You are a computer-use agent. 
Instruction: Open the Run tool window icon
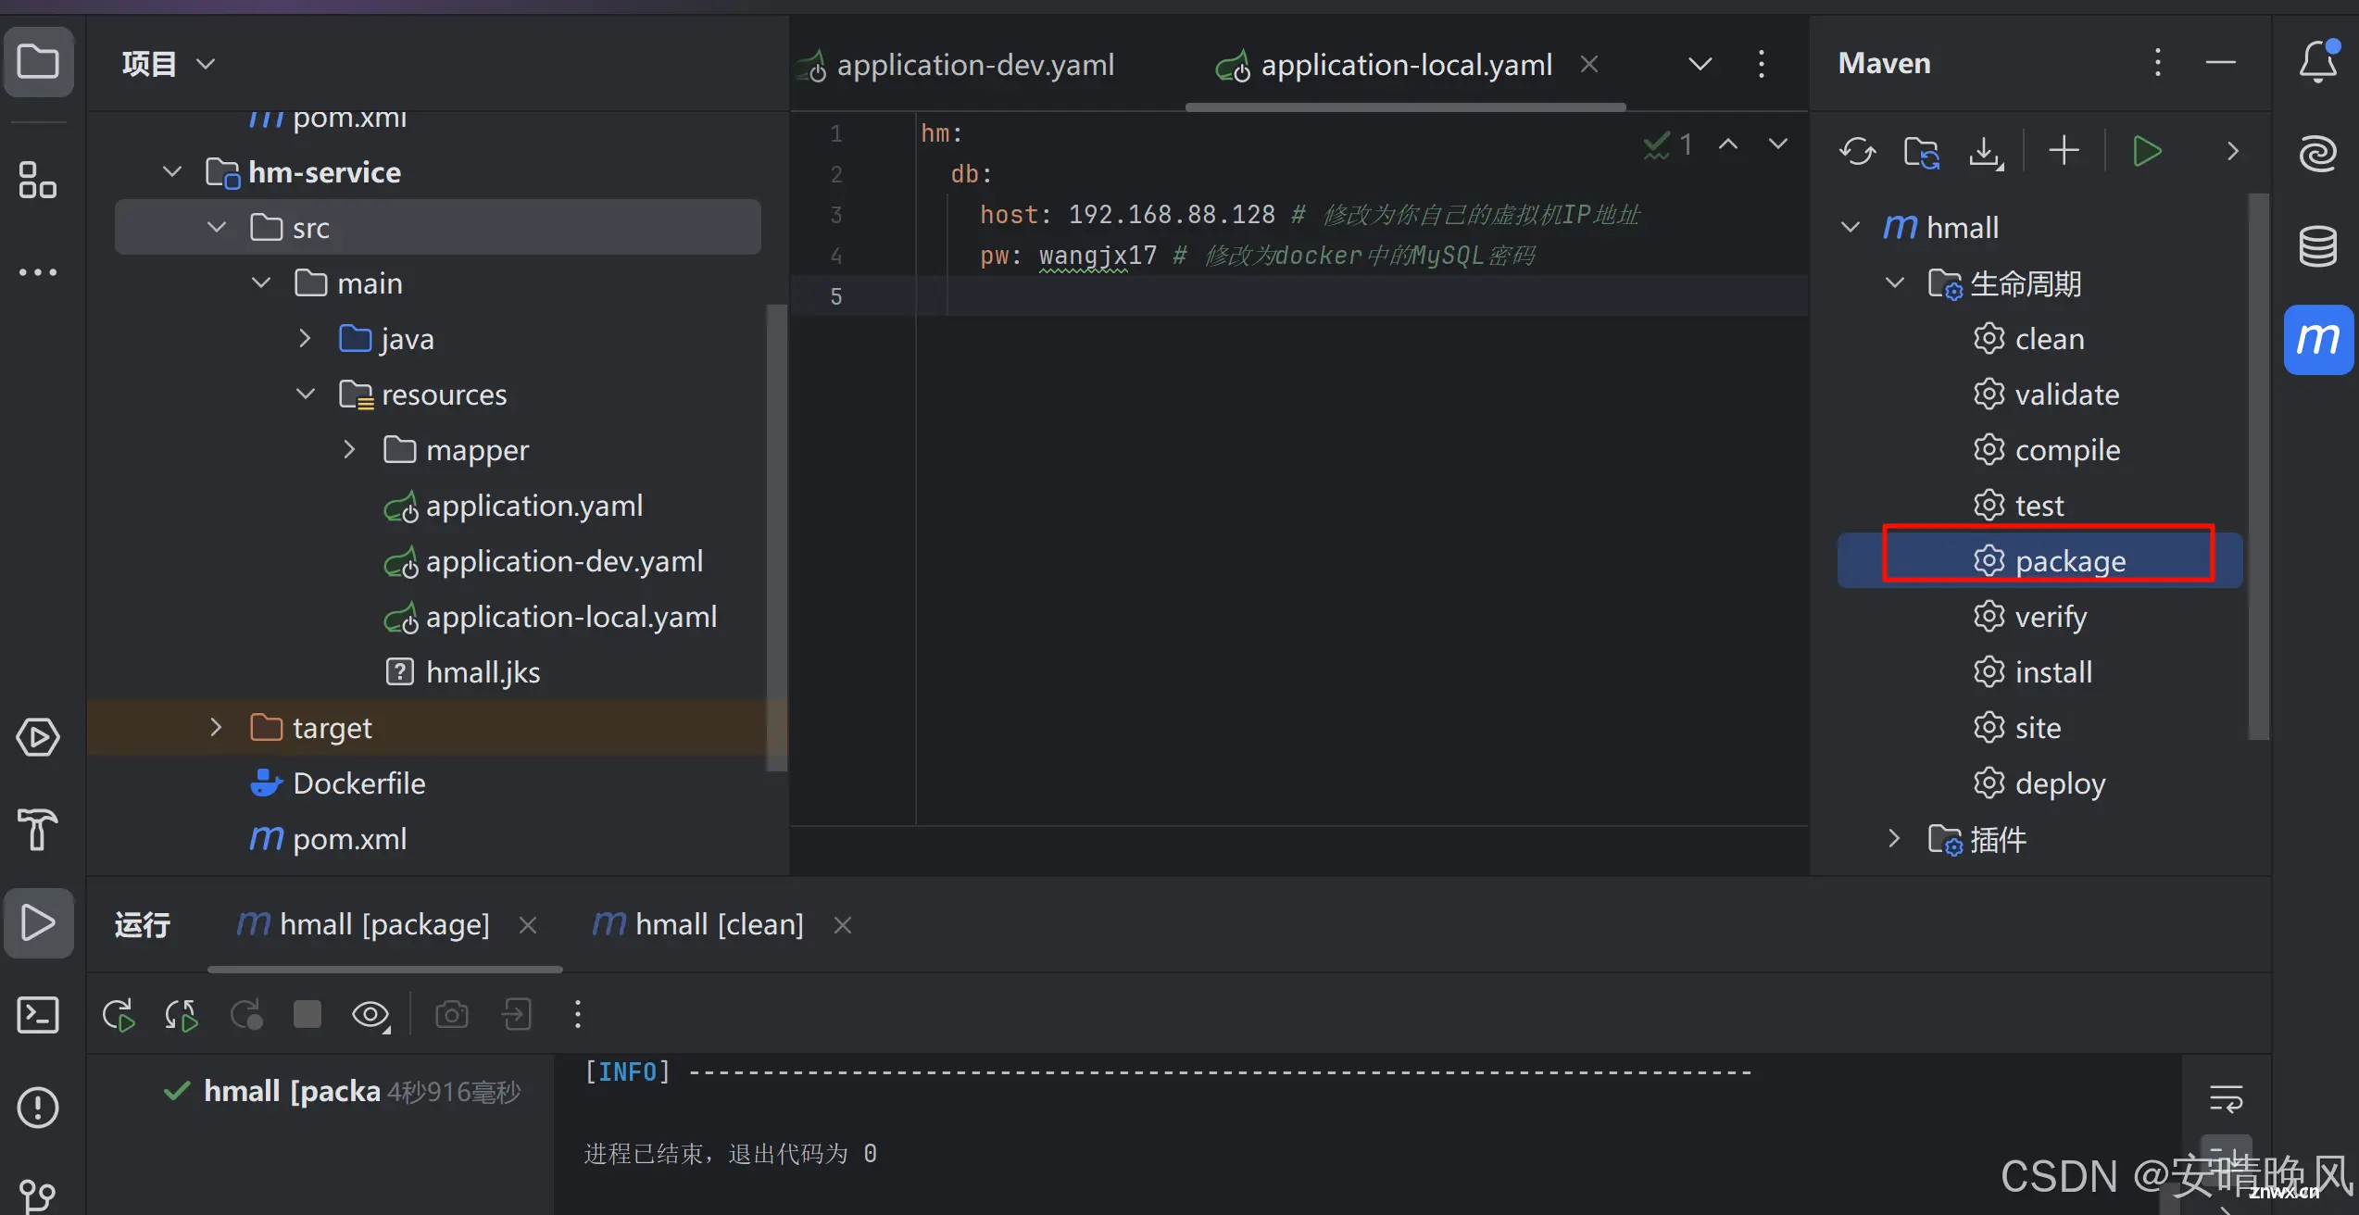[x=38, y=922]
